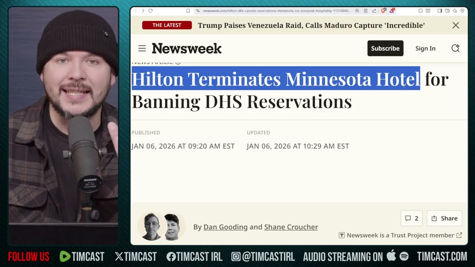Viewport: 475px width, 267px height.
Task: Click the Apple audio streaming icon
Action: 391,256
